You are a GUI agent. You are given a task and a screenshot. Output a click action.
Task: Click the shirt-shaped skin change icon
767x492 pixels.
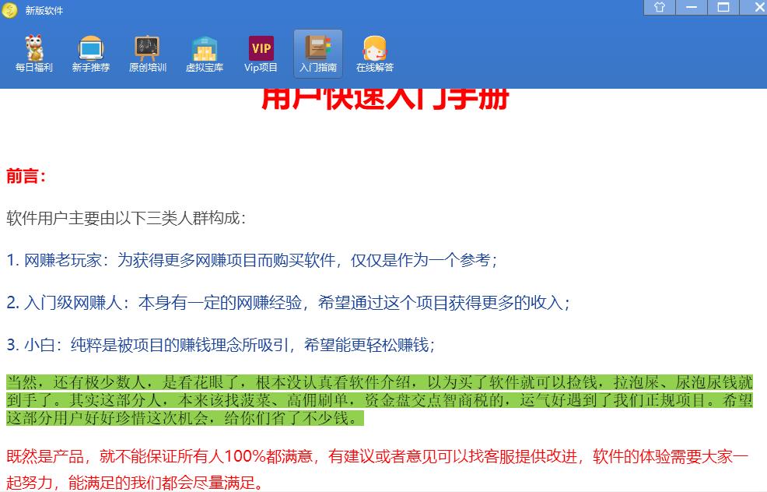coord(659,8)
